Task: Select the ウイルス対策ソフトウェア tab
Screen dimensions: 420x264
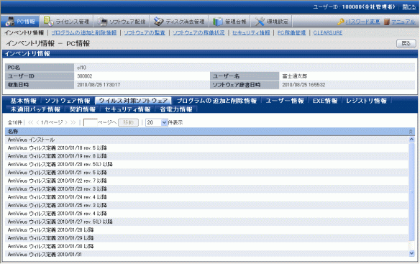Action: 133,101
